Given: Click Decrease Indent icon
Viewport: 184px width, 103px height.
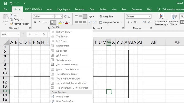Looking at the screenshot, I should tap(90, 22).
